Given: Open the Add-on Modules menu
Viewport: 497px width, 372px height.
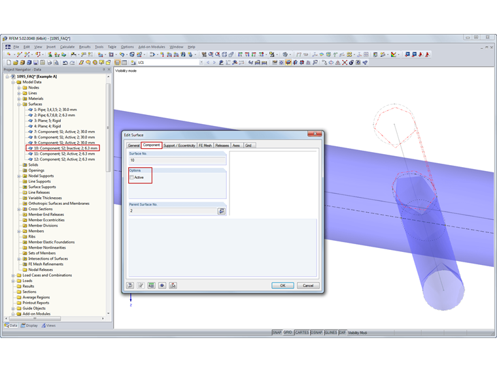Looking at the screenshot, I should coord(152,47).
